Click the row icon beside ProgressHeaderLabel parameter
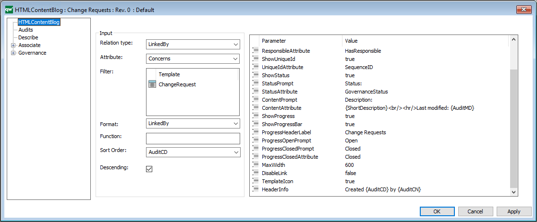 (x=256, y=132)
